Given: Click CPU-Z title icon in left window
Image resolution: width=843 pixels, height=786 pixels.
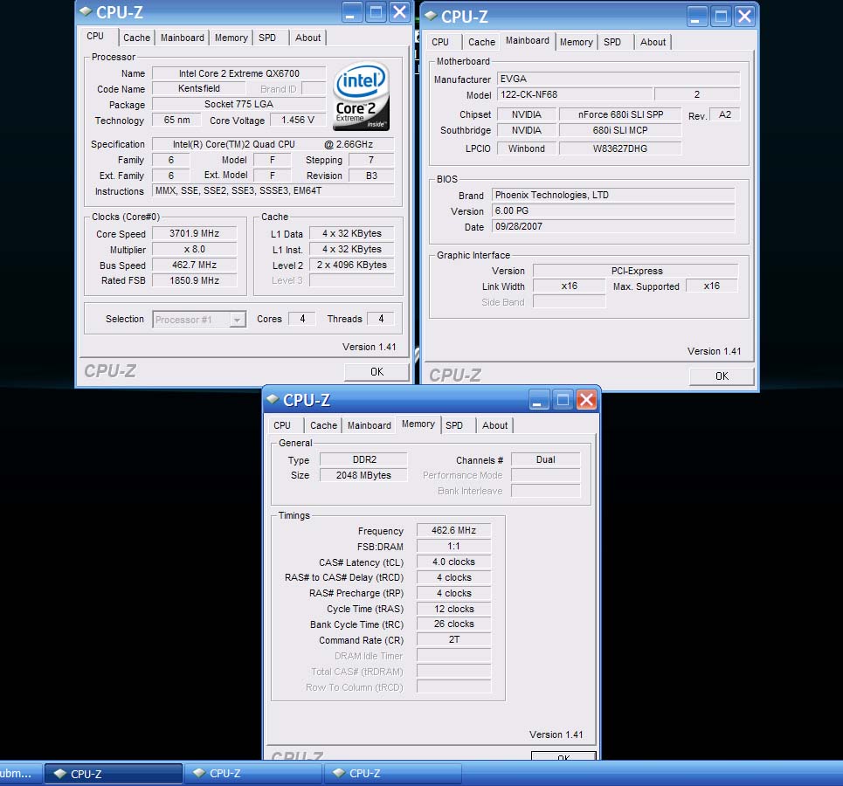Looking at the screenshot, I should [86, 10].
